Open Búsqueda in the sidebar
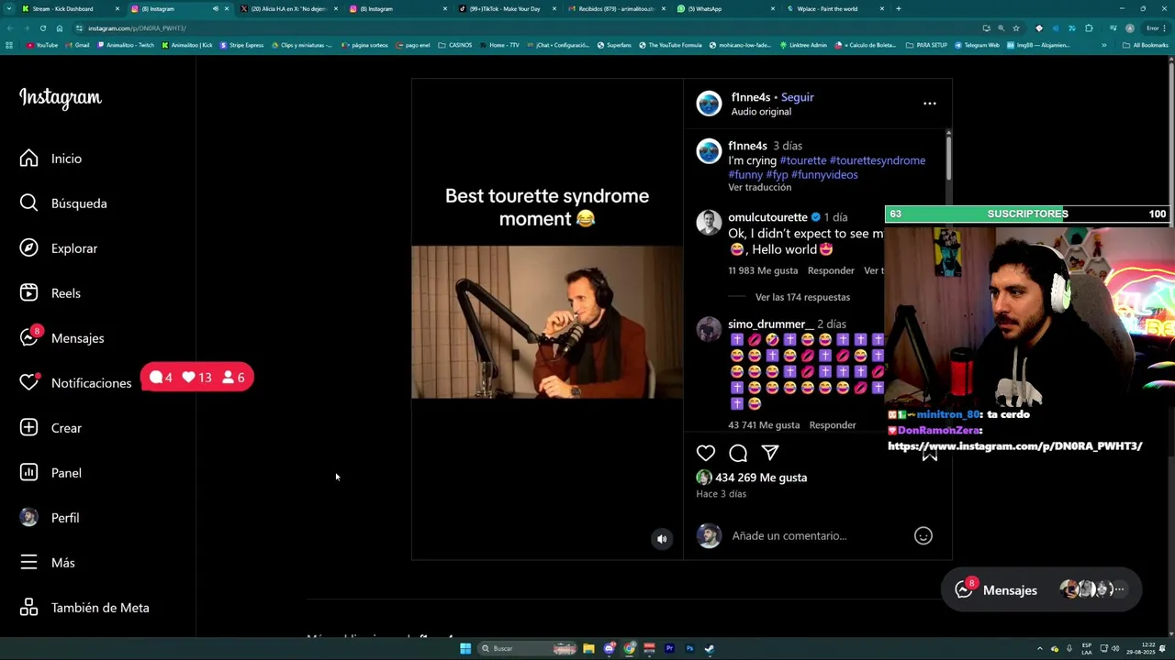Viewport: 1175px width, 660px height. (62, 203)
